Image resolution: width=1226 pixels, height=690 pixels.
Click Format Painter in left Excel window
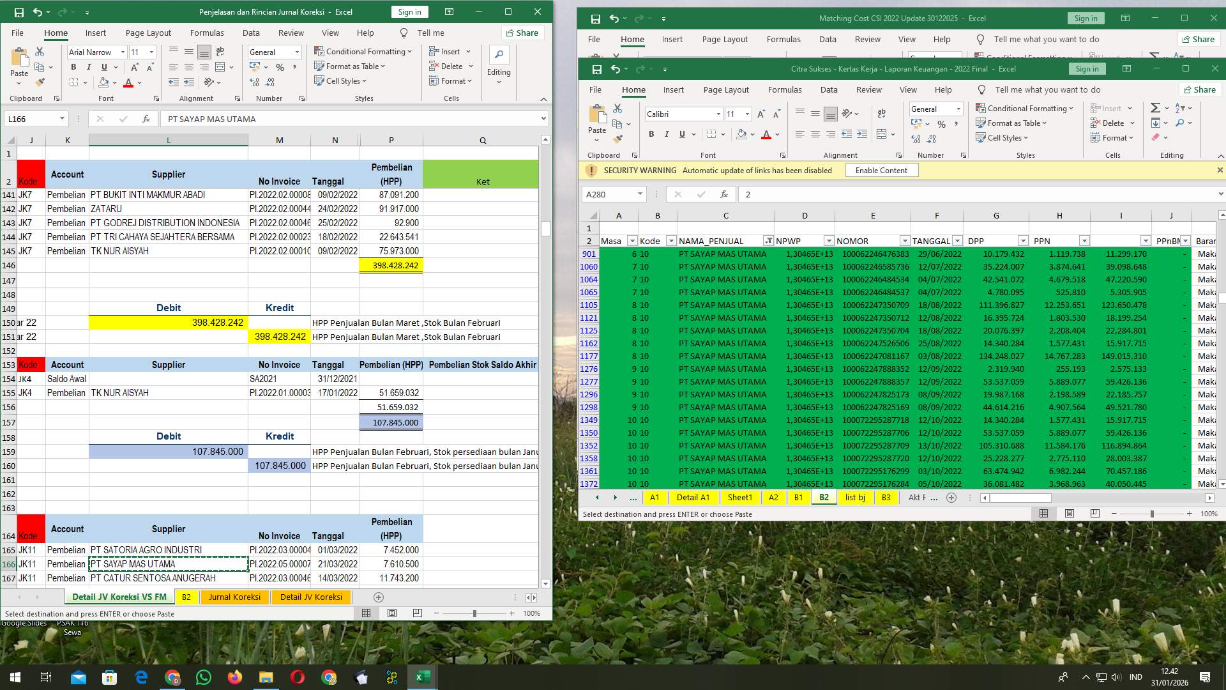(40, 82)
